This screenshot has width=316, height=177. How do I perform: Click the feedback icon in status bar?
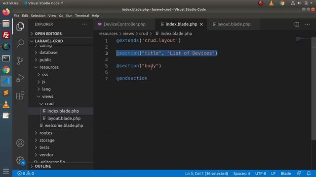299,174
